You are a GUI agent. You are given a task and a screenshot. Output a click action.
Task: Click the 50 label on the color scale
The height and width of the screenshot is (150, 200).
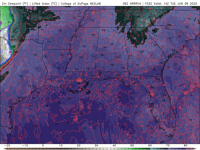(132, 145)
